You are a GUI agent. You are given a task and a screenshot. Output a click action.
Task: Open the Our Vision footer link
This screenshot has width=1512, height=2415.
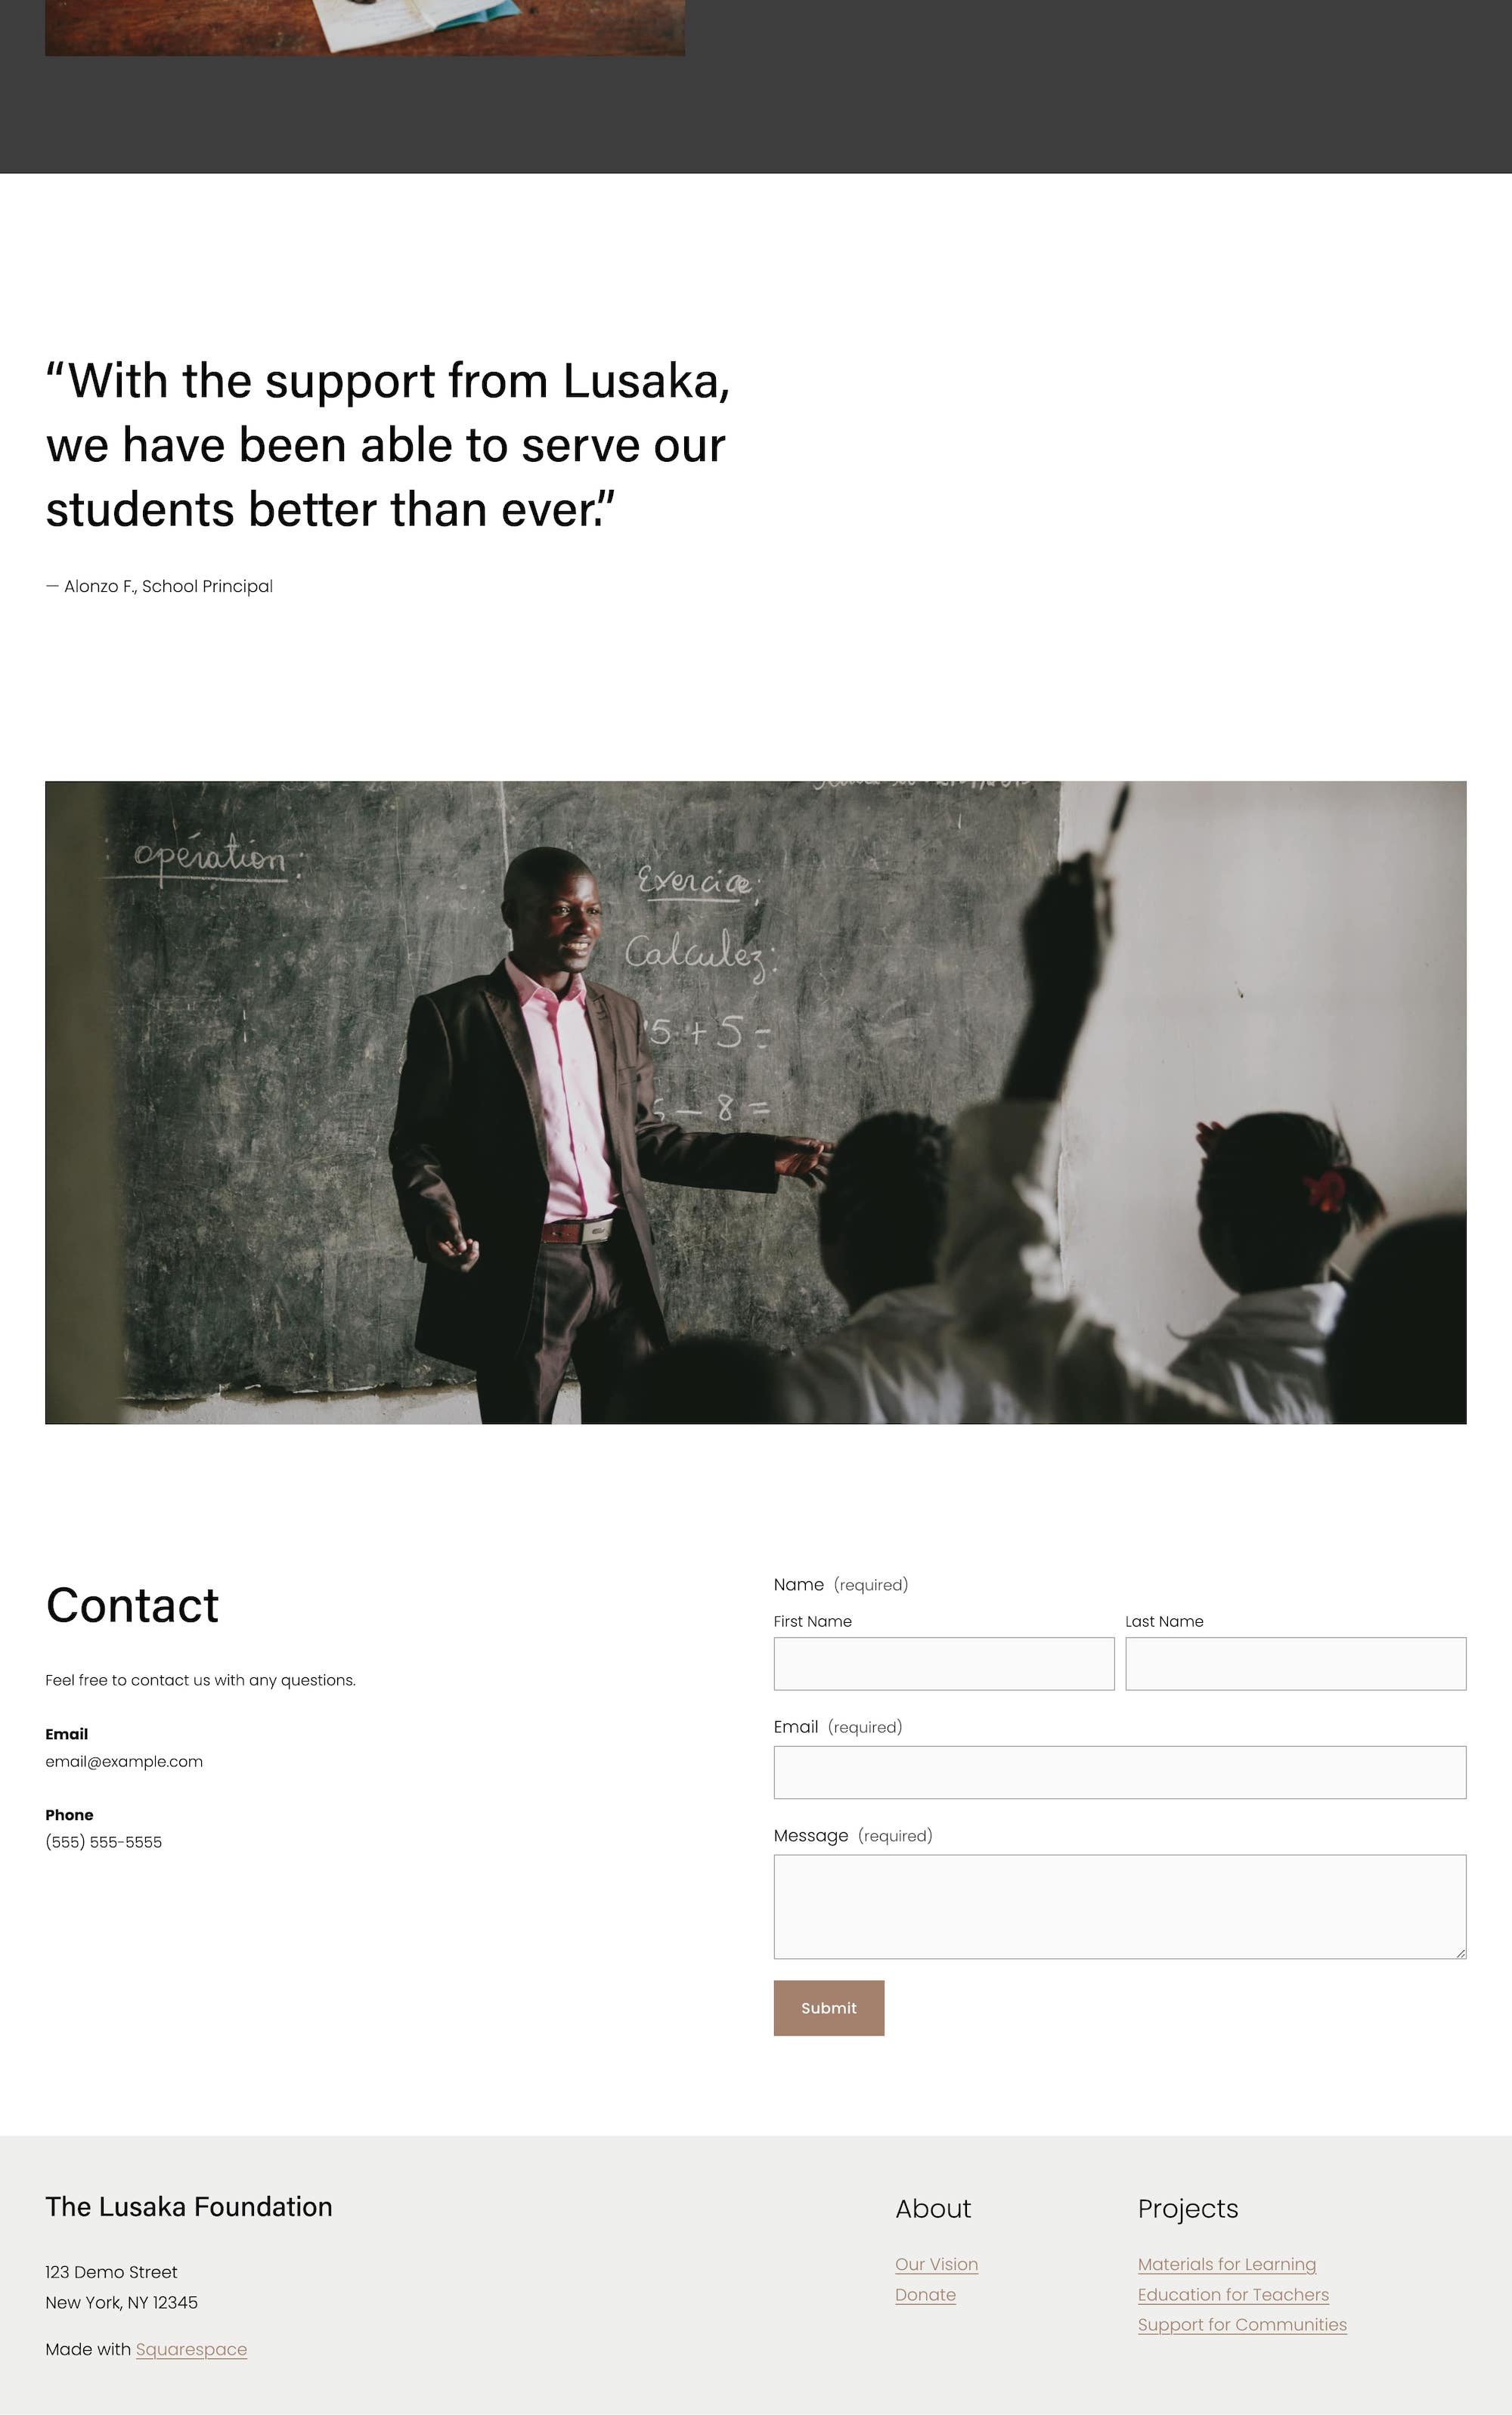(936, 2264)
